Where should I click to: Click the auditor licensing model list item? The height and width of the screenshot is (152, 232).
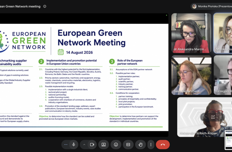click(59, 97)
